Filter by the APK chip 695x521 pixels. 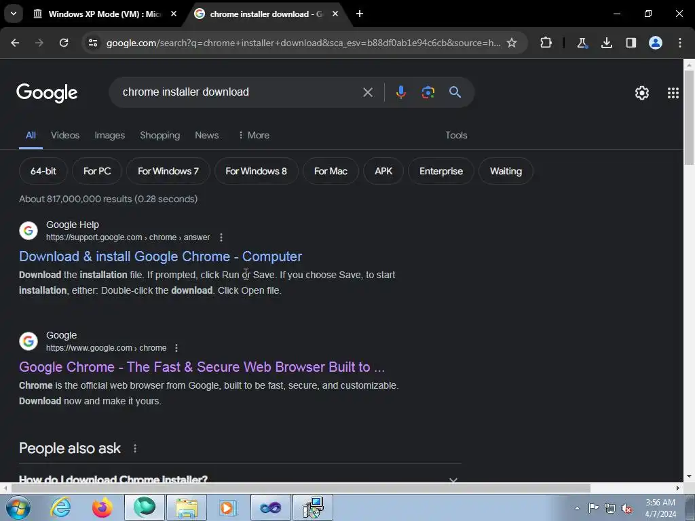coord(383,171)
